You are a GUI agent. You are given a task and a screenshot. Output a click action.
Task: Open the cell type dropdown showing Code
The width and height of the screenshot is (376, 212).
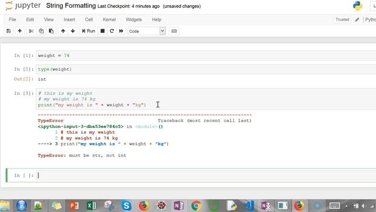(x=146, y=31)
